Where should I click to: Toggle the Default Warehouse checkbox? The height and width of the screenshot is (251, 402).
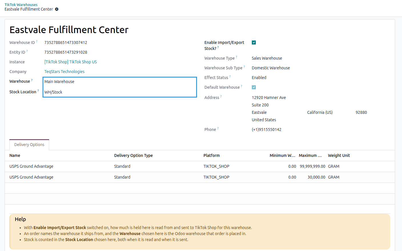pyautogui.click(x=254, y=87)
